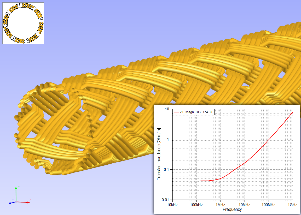The image size is (301, 215).
Task: Click the 10kHz tick label
Action: (172, 205)
